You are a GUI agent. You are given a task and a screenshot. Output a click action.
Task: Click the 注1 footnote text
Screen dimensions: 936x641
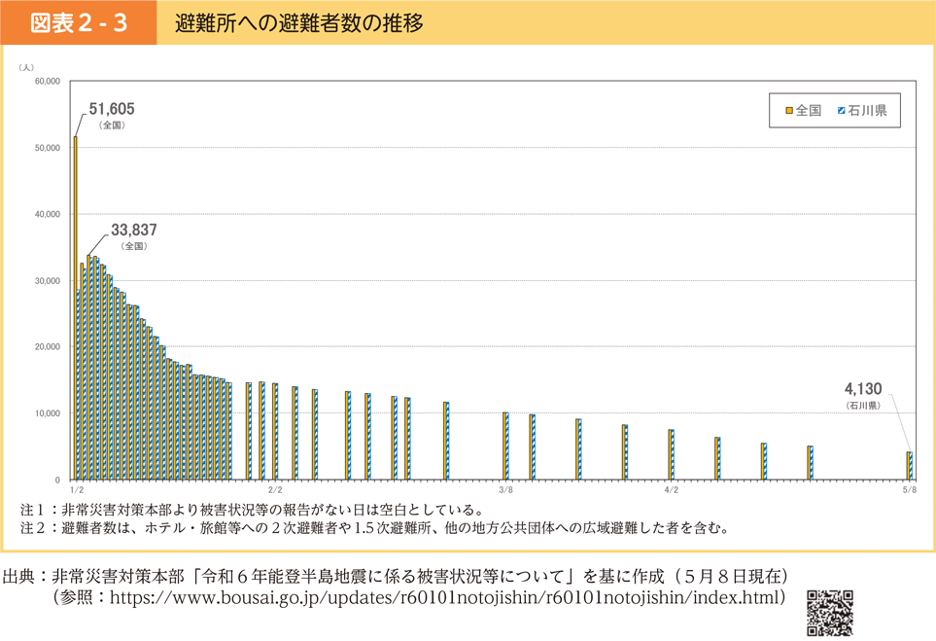click(x=251, y=510)
